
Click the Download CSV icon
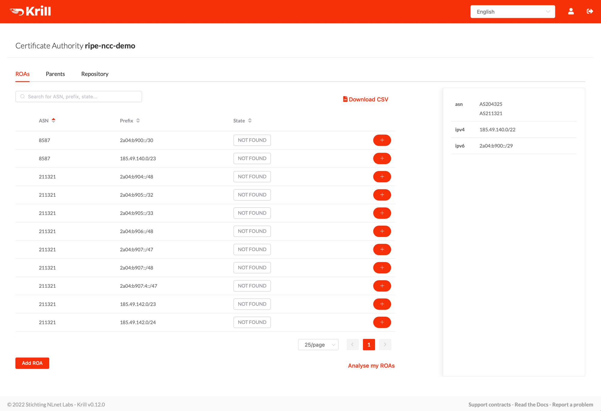[x=345, y=99]
